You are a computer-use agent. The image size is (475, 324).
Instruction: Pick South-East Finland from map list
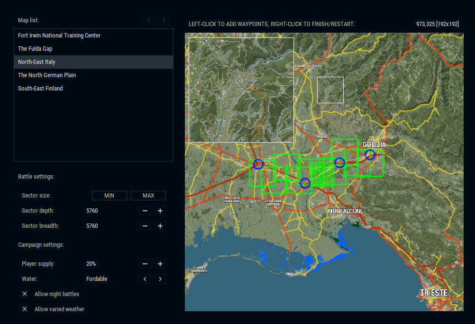(x=40, y=89)
